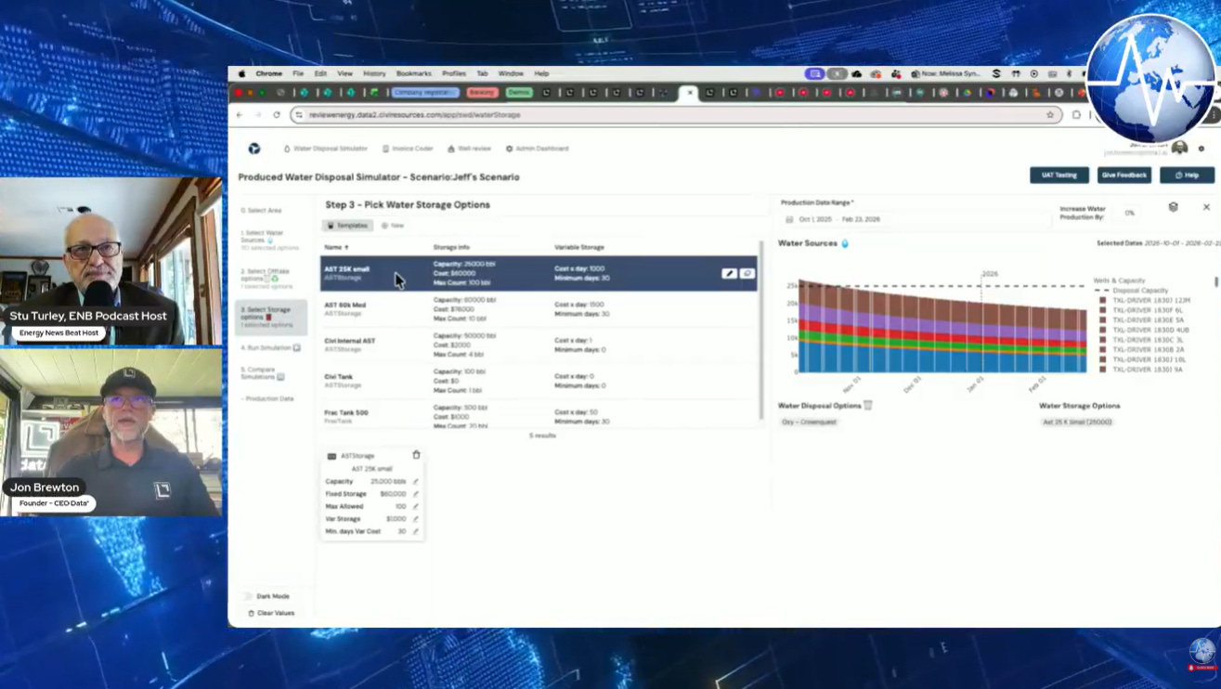
Task: Edit the Max Allowed value pencil icon
Action: [415, 507]
